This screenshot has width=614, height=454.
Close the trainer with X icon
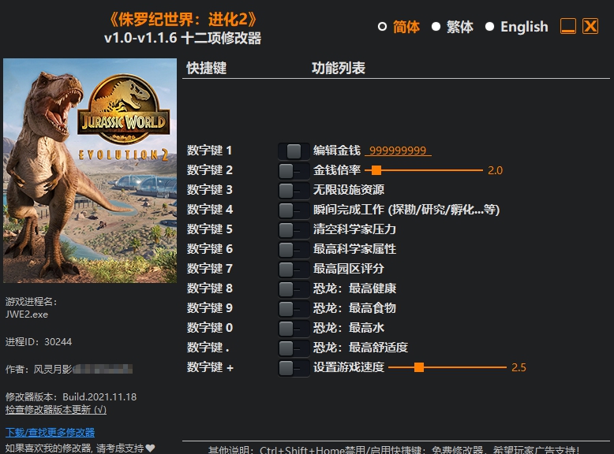click(590, 26)
